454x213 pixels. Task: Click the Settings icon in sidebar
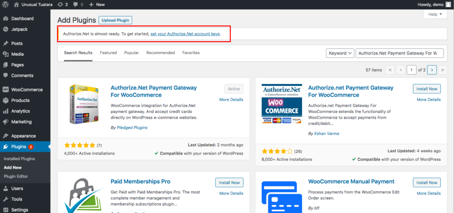point(5,210)
